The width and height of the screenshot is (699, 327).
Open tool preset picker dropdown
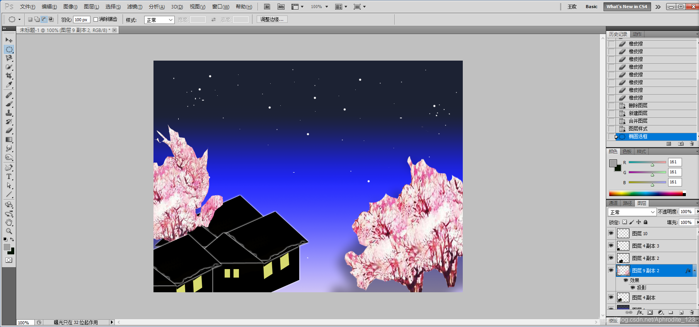19,19
